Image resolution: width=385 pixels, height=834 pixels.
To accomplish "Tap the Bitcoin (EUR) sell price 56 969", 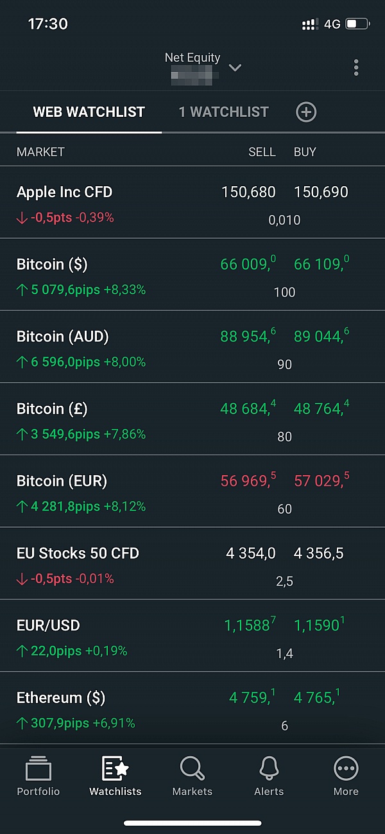I will click(x=248, y=481).
